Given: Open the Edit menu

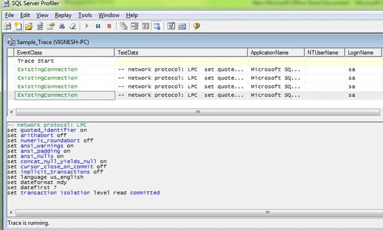Looking at the screenshot, I should (x=25, y=15).
